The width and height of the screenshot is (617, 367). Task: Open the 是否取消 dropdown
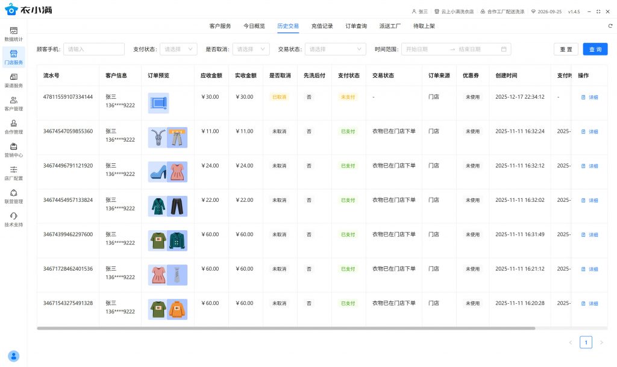(x=251, y=49)
